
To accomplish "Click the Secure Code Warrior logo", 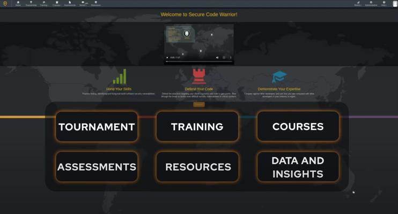I will 5,4.
